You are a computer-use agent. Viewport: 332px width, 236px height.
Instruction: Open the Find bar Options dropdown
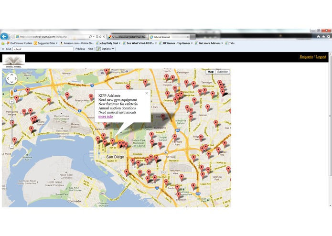[x=108, y=49]
